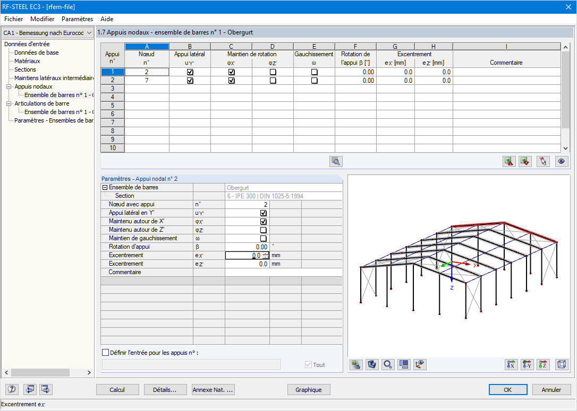Viewport: 577px width, 411px height.
Task: Click the print graphic icon under the 3D view
Action: tap(356, 365)
